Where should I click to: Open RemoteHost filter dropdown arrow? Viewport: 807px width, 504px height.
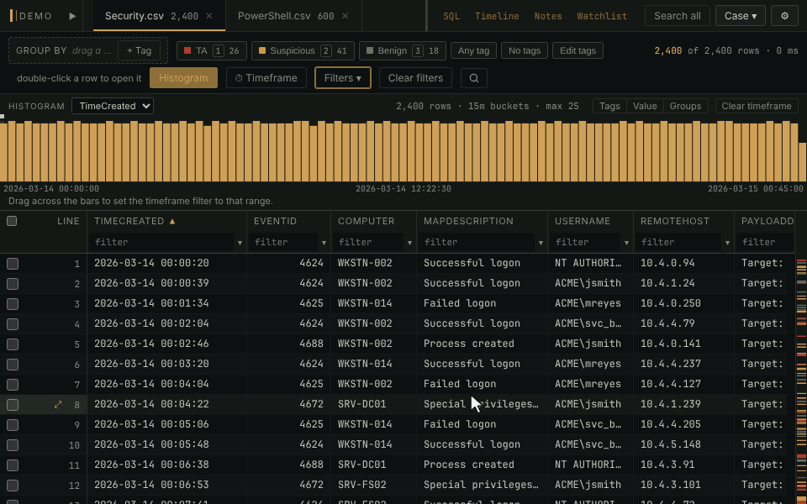(727, 243)
